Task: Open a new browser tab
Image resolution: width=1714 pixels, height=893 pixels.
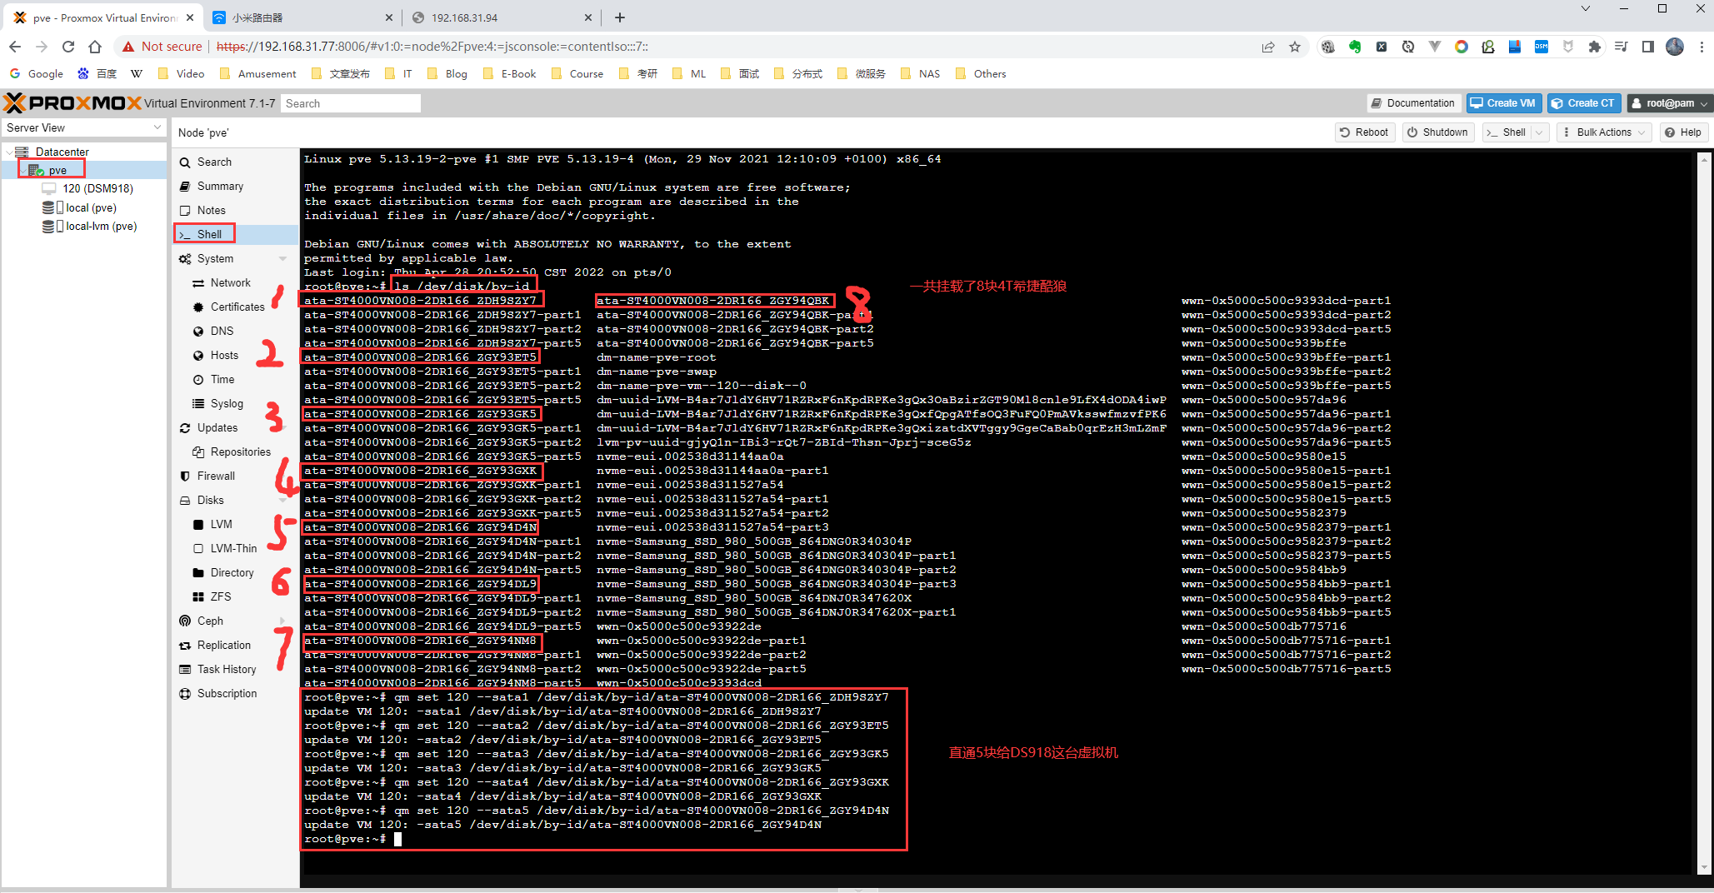Action: tap(620, 17)
